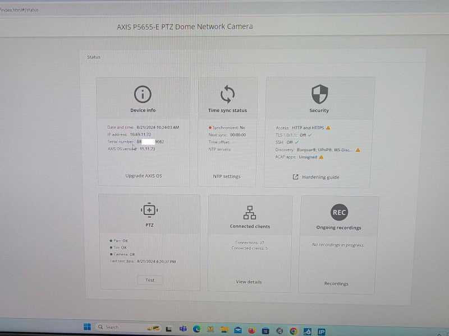Click warning triangle next to Discovery row
This screenshot has width=449, height=336.
358,150
